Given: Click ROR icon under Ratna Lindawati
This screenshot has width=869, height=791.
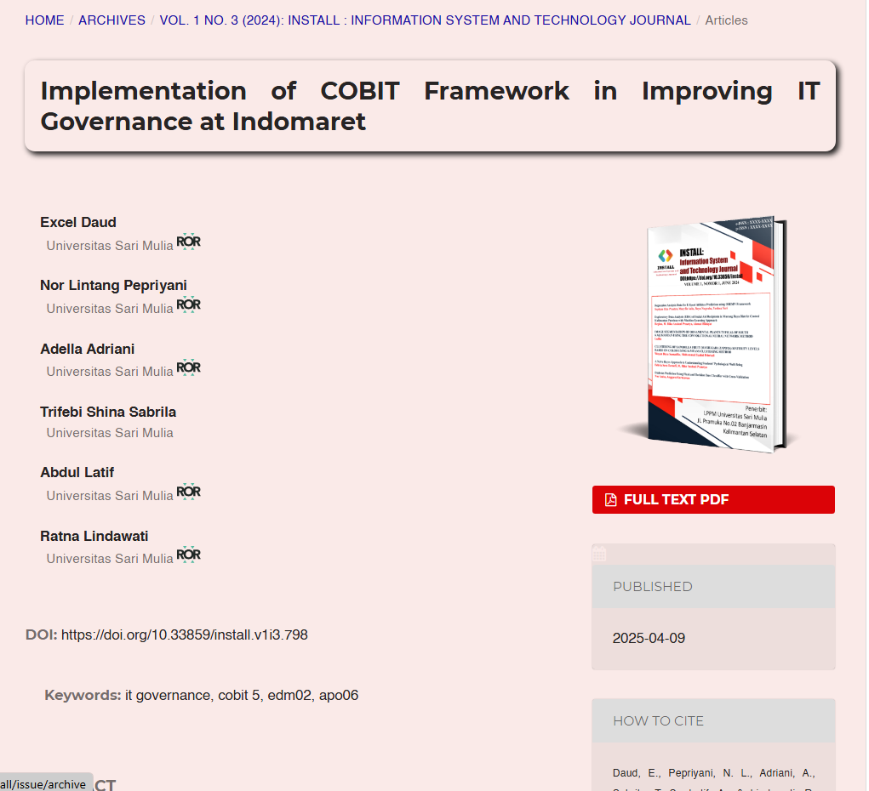Looking at the screenshot, I should pyautogui.click(x=188, y=555).
